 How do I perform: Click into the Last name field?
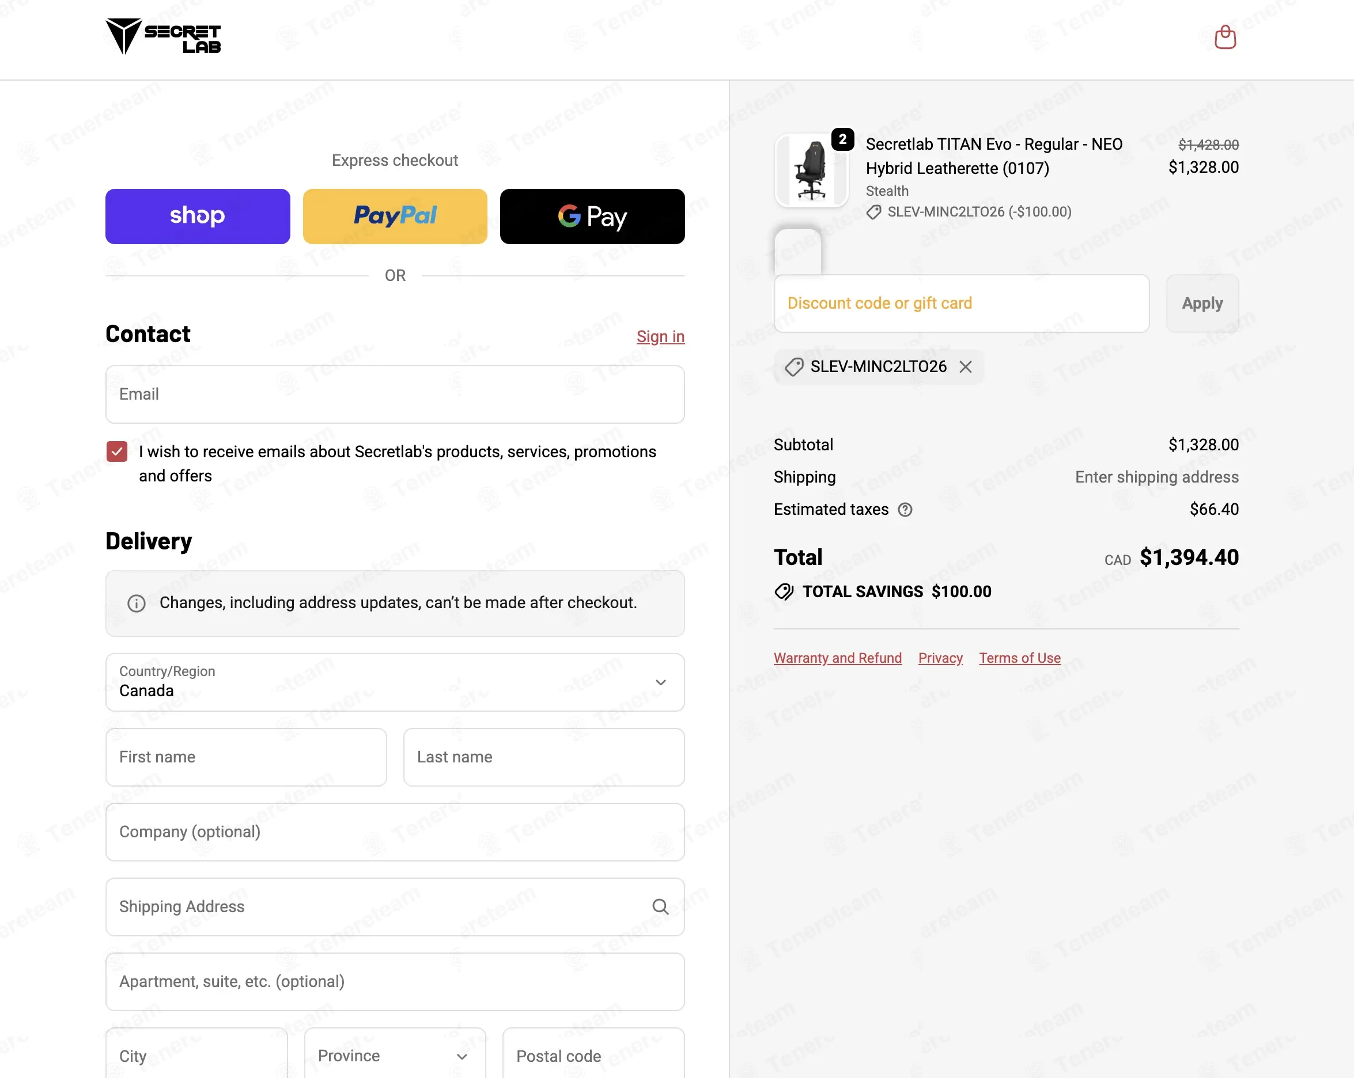point(544,757)
